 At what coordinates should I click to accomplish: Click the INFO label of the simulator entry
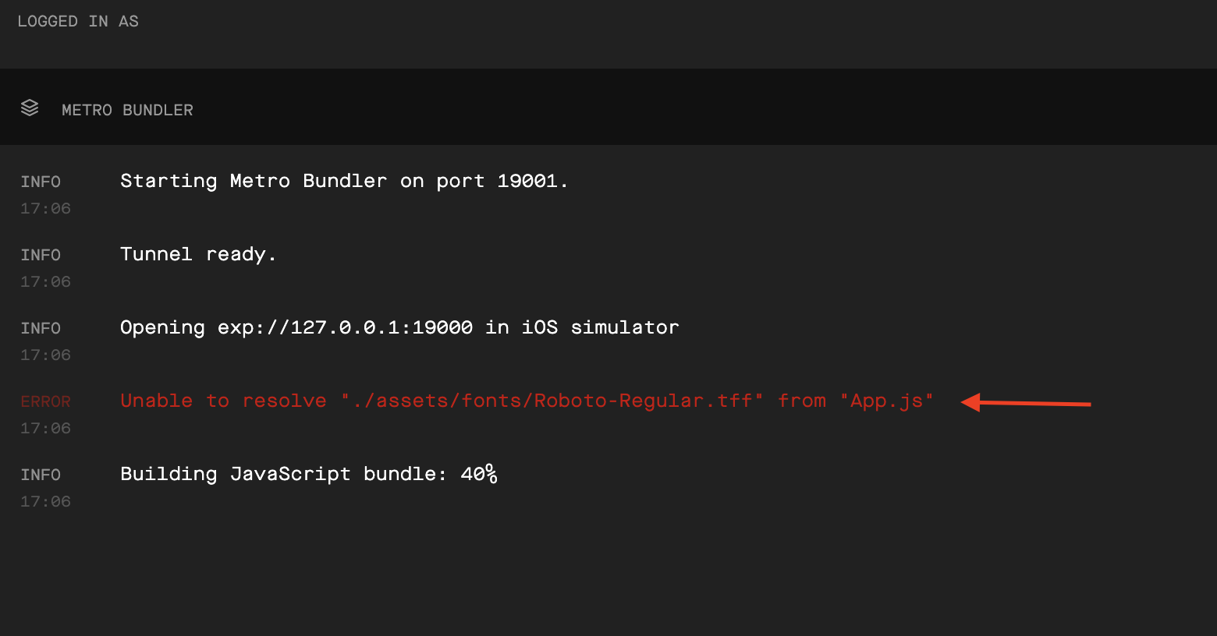pos(40,327)
